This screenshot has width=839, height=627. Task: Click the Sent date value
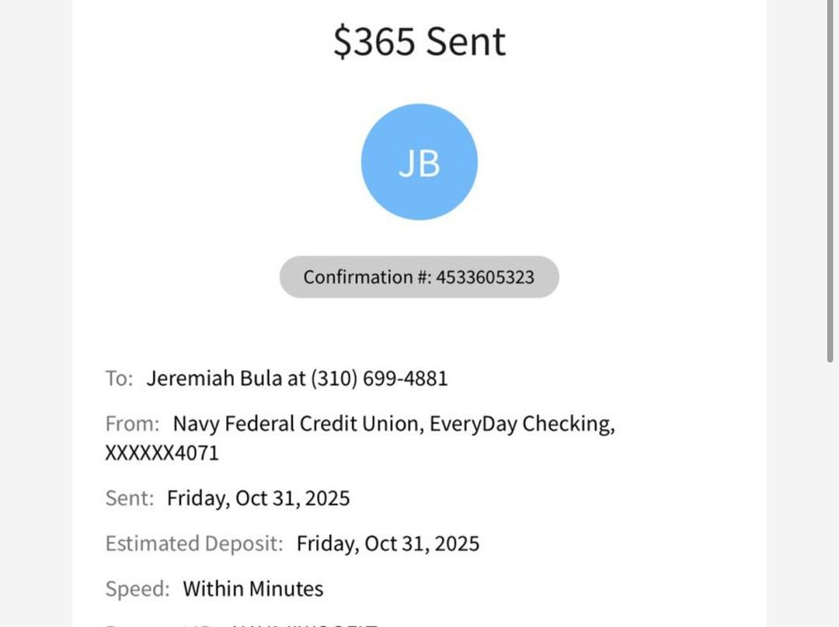pyautogui.click(x=258, y=498)
